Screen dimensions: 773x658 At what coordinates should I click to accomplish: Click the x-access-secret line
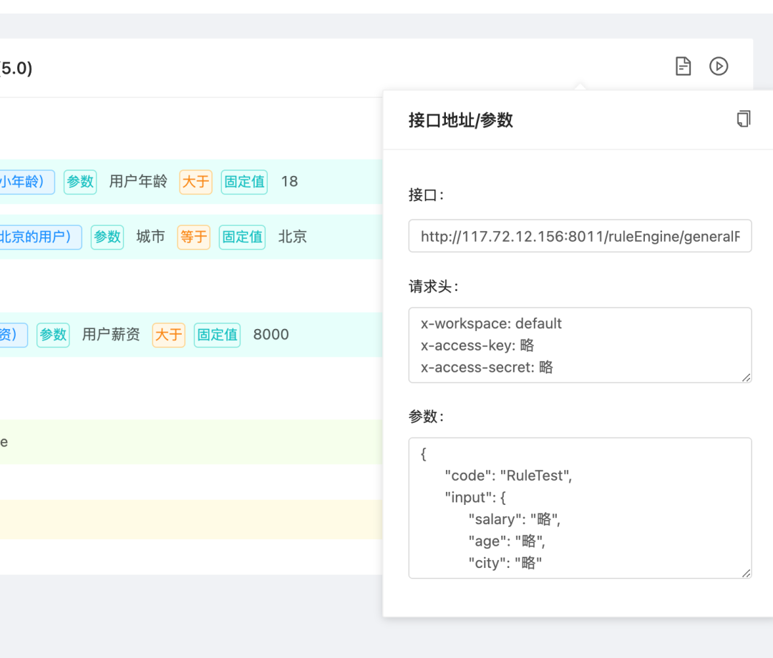pyautogui.click(x=487, y=368)
